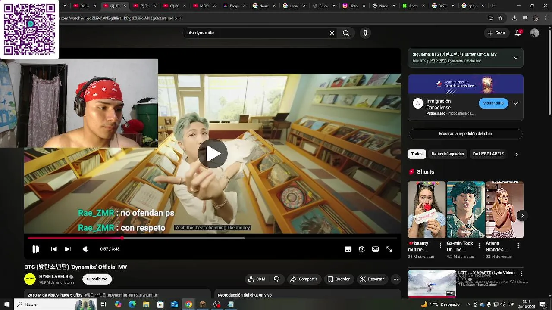Viewport: 552px width, 310px height.
Task: Toggle subtitles on the player
Action: [348, 249]
